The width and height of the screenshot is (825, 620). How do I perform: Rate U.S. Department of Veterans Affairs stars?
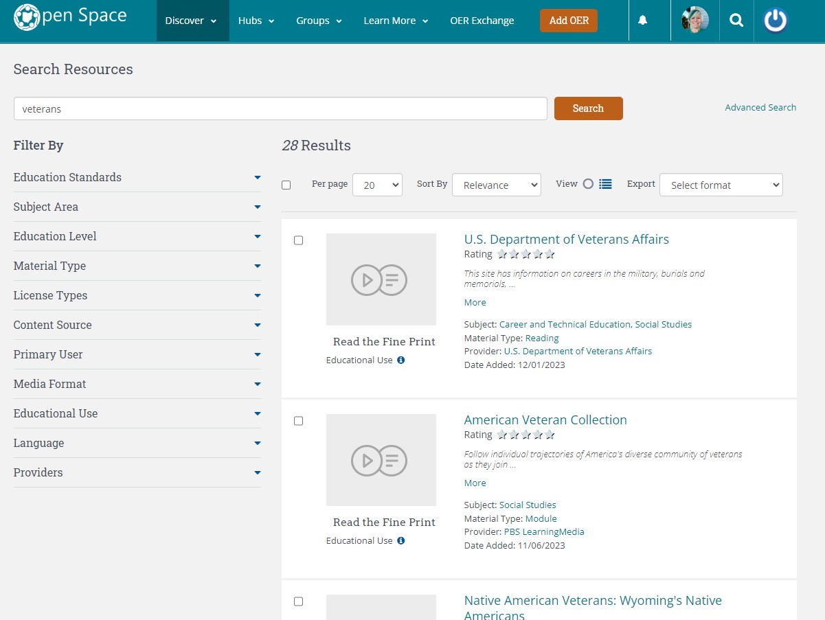click(x=525, y=254)
